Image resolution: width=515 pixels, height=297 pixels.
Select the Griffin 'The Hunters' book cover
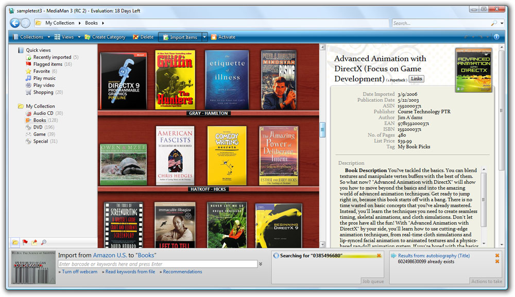point(175,80)
